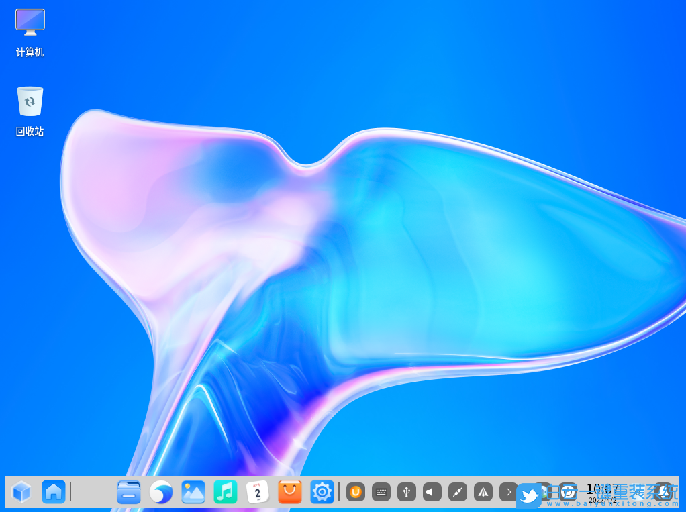The image size is (686, 512).
Task: Open 计算机 from the desktop
Action: pyautogui.click(x=30, y=30)
